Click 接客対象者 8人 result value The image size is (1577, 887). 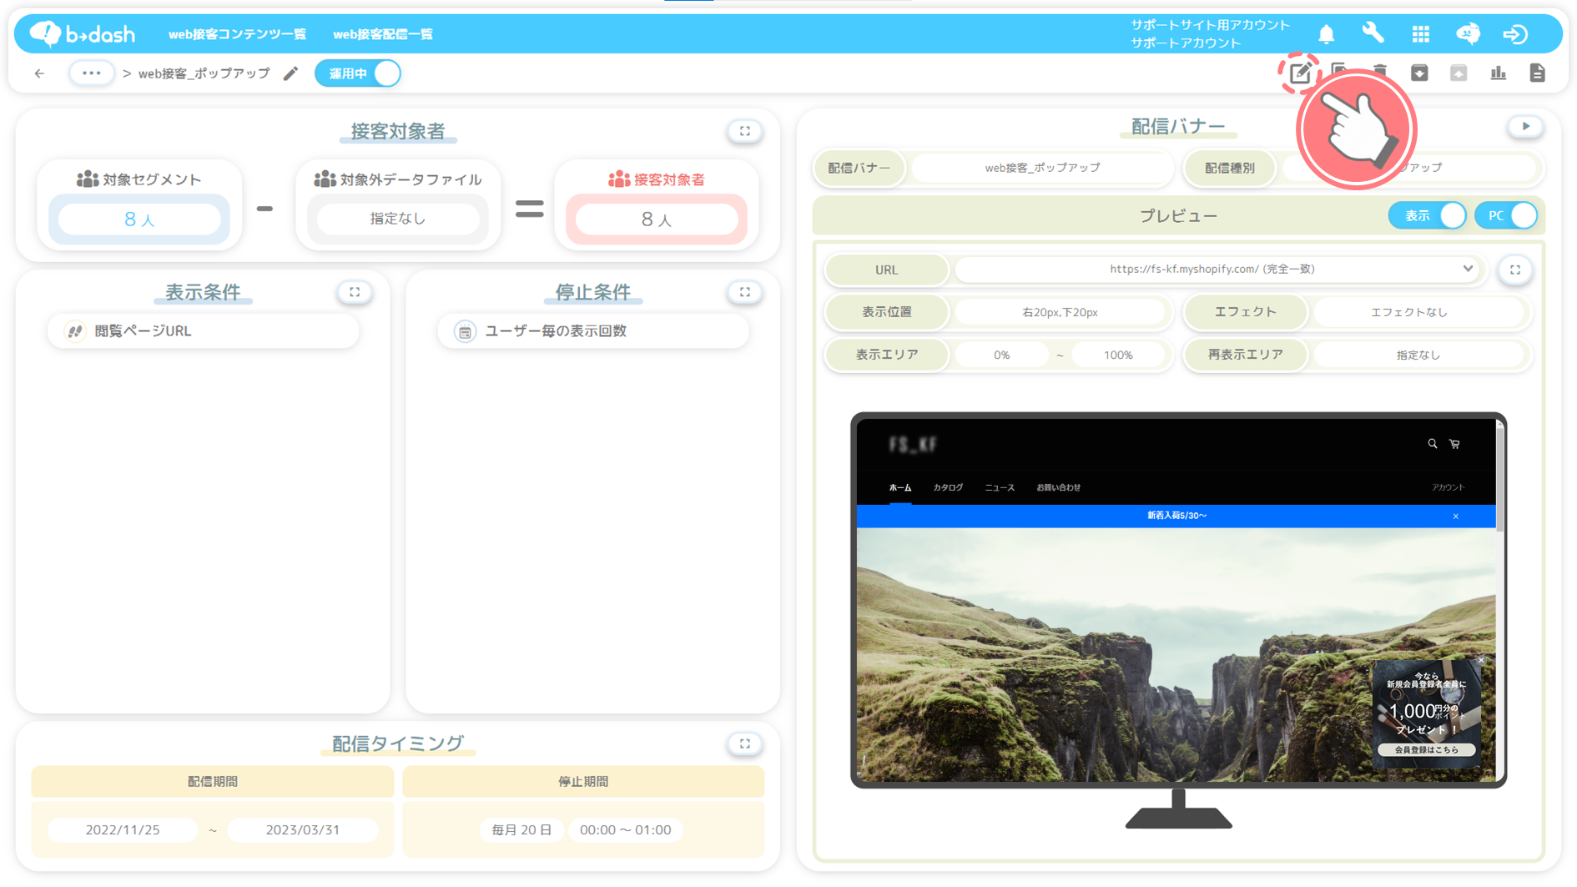[x=657, y=219]
